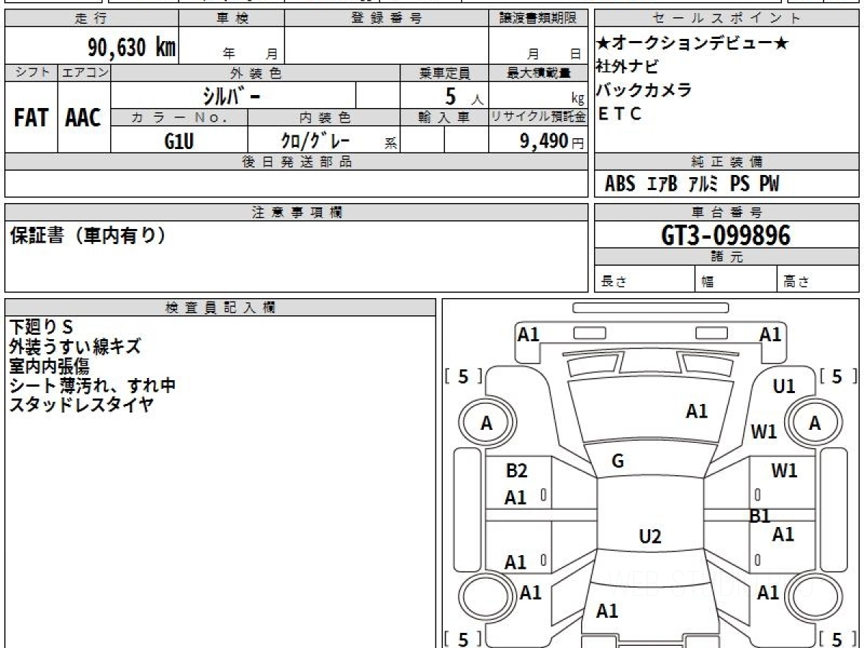Select the interior color value クロ/グレー
The width and height of the screenshot is (864, 648).
tap(315, 140)
